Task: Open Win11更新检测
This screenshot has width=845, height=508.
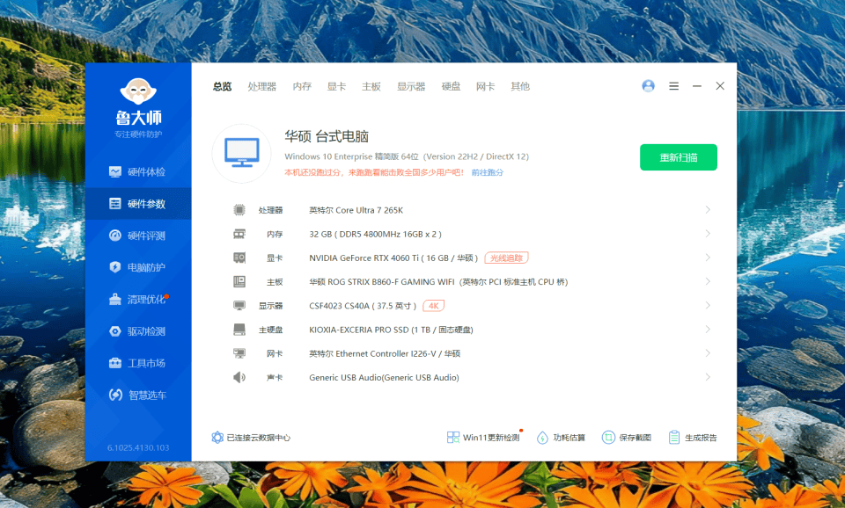Action: click(484, 438)
